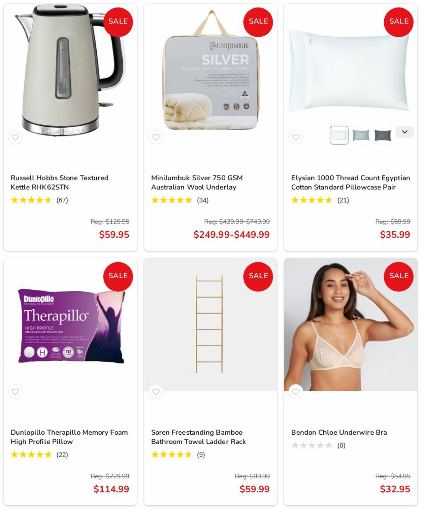Select the white pillowcase colour swatch
Image resolution: width=421 pixels, height=509 pixels.
tap(339, 135)
